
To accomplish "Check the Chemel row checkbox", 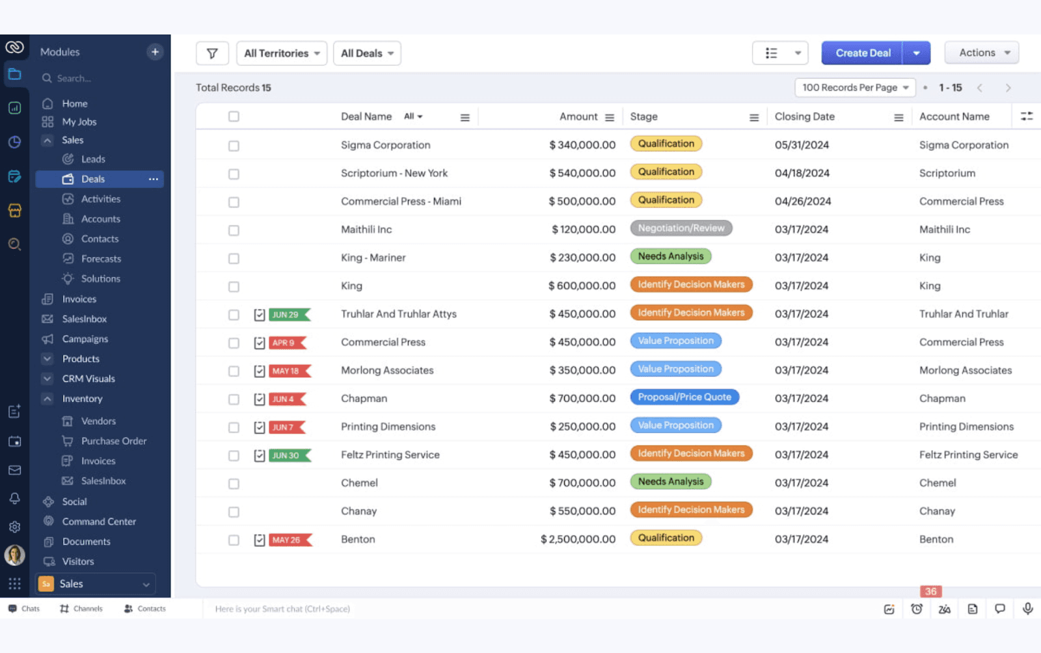I will [234, 484].
